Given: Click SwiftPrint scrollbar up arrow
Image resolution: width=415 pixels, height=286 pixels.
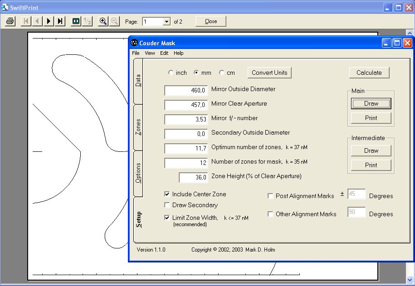Looking at the screenshot, I should 410,33.
